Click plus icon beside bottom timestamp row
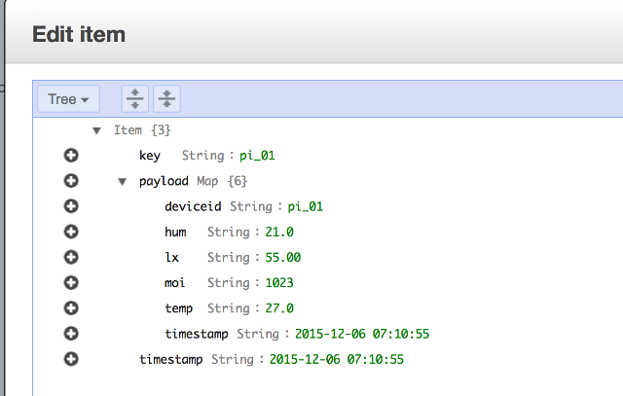The image size is (623, 396). (70, 359)
